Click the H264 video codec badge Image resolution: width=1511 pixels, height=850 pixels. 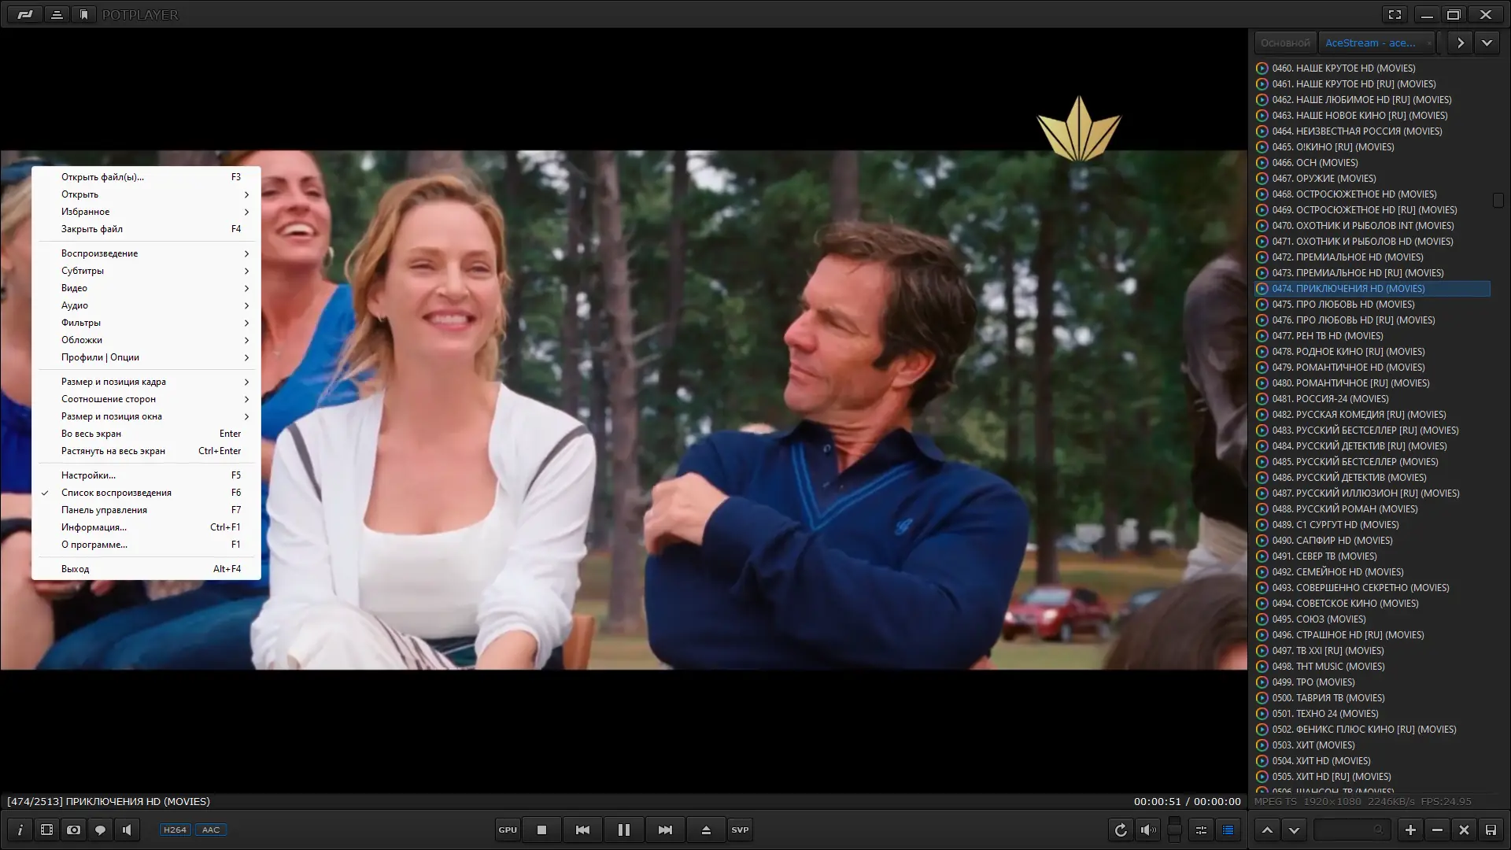pyautogui.click(x=175, y=830)
